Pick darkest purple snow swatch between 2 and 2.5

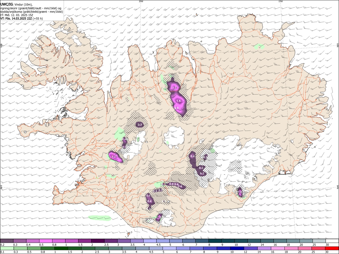[97, 241]
